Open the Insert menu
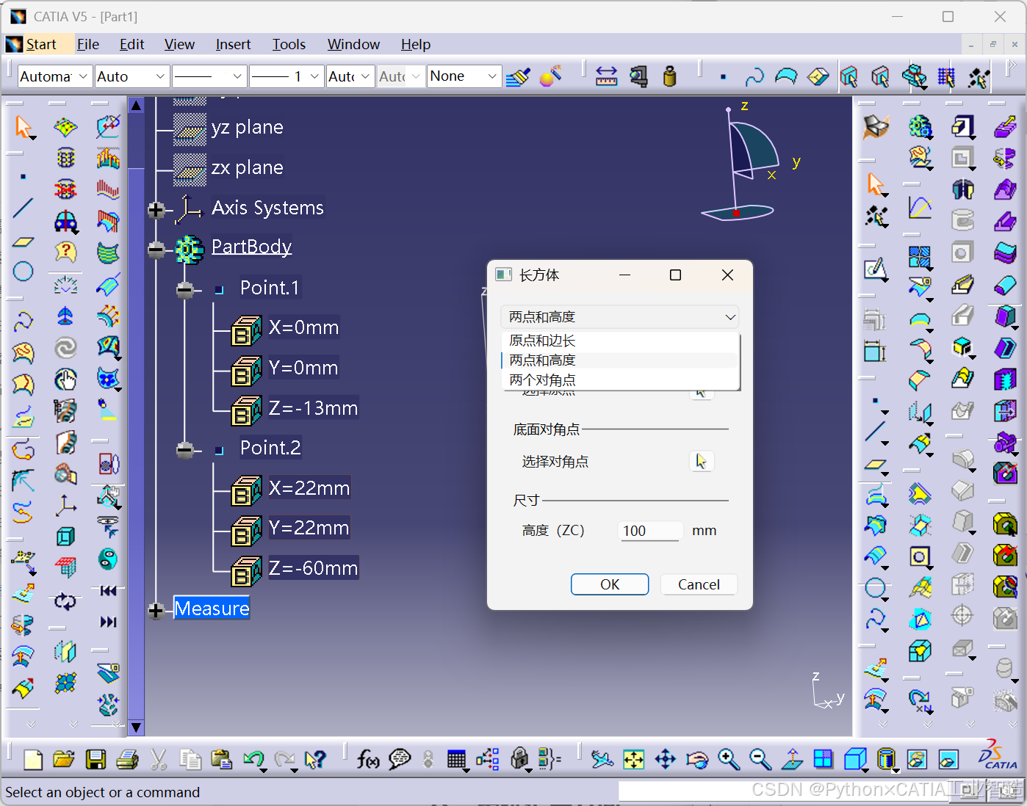The image size is (1027, 806). coord(233,45)
